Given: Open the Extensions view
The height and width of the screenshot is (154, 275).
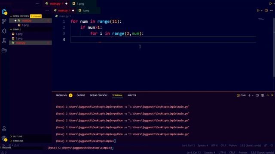Looking at the screenshot, I should click(x=4, y=31).
